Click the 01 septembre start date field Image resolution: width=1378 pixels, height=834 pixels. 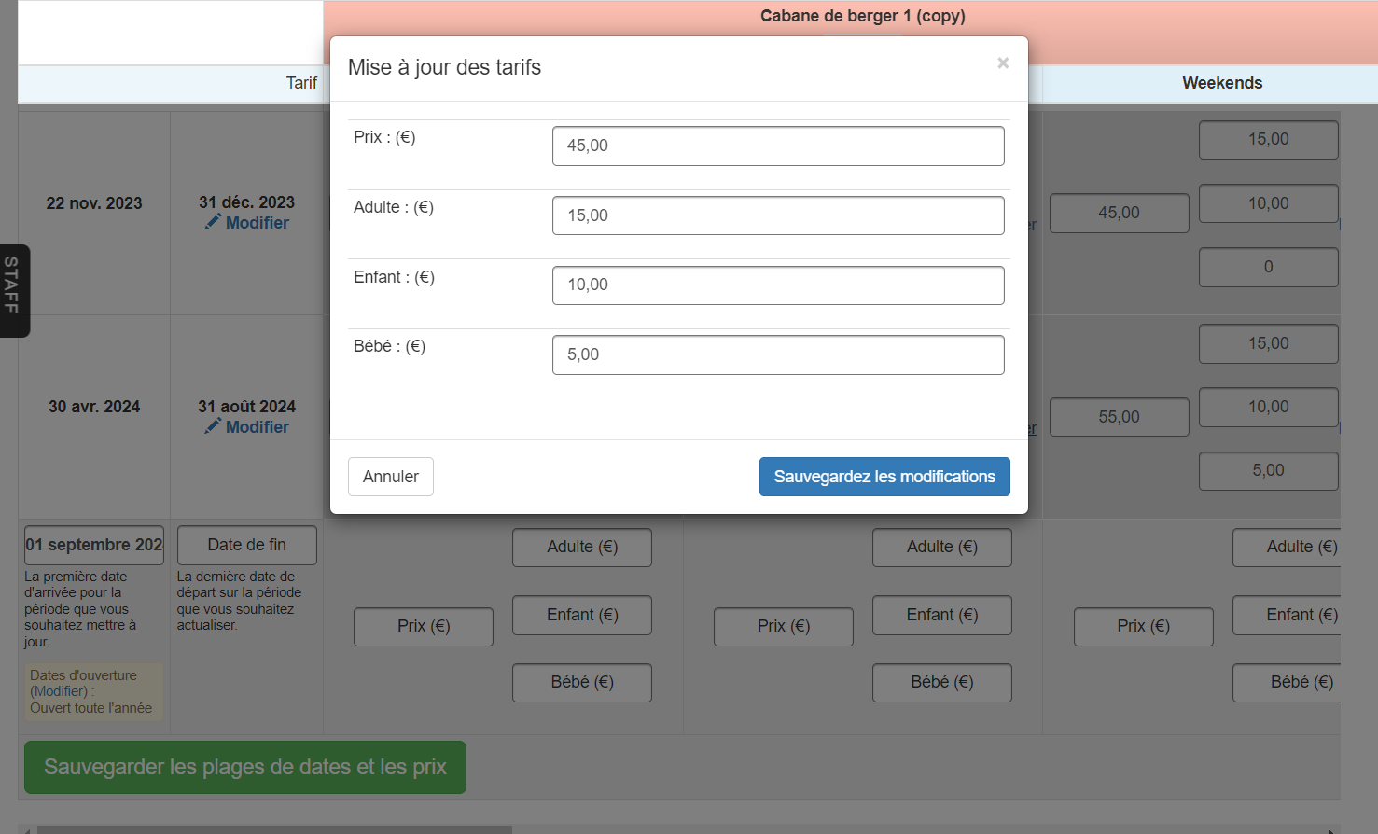click(x=94, y=545)
